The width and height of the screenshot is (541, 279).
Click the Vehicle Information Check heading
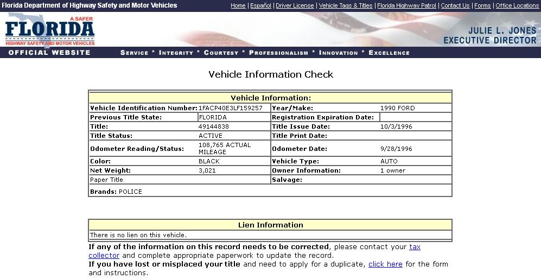(x=271, y=74)
